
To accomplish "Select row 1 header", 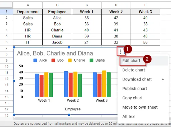I will point(6,12).
